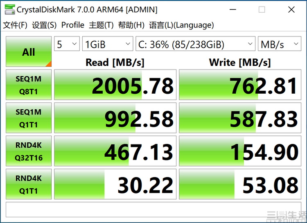
Task: Start all benchmarks with the All button
Action: point(29,52)
